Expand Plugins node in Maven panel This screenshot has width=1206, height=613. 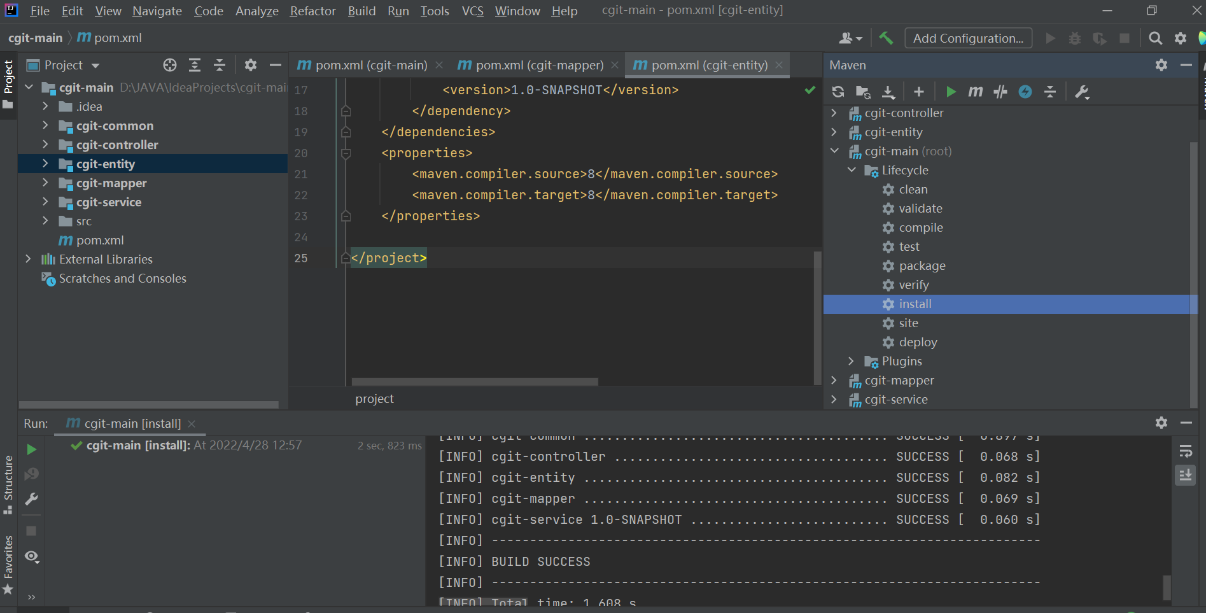(x=852, y=361)
